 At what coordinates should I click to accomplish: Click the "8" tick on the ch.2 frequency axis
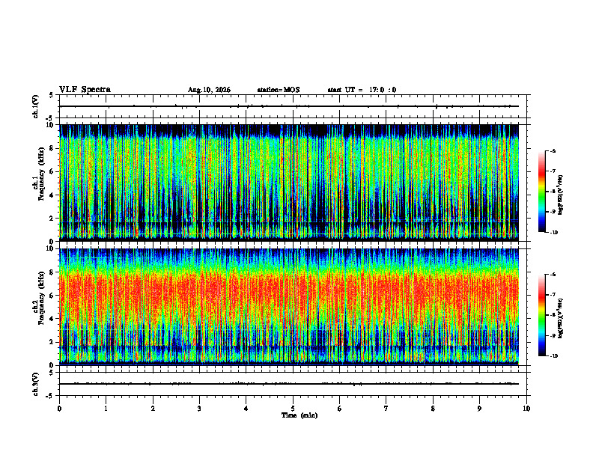[52, 272]
